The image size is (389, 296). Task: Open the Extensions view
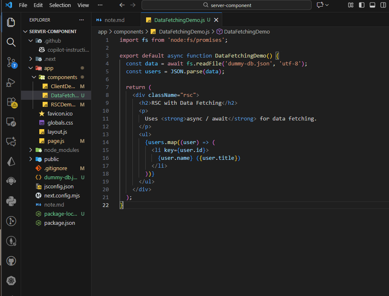[11, 102]
